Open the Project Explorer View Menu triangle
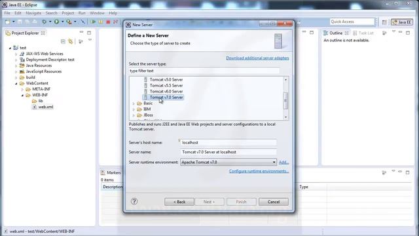Image resolution: width=419 pixels, height=236 pixels. [x=90, y=40]
